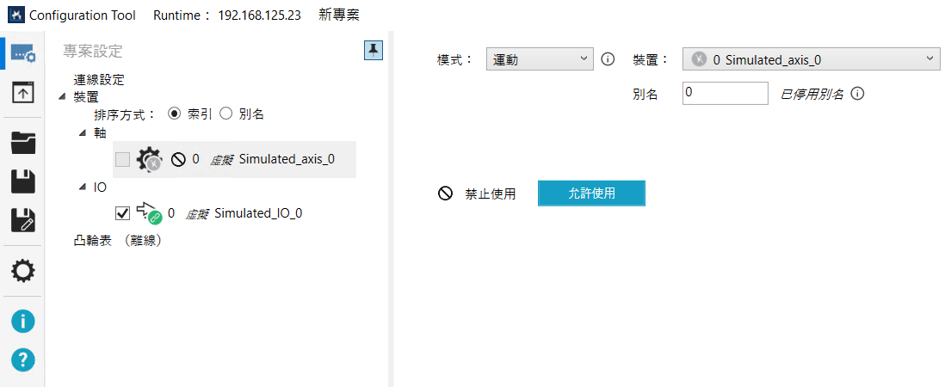The image size is (951, 387).
Task: Click the 別名 input field
Action: click(725, 94)
